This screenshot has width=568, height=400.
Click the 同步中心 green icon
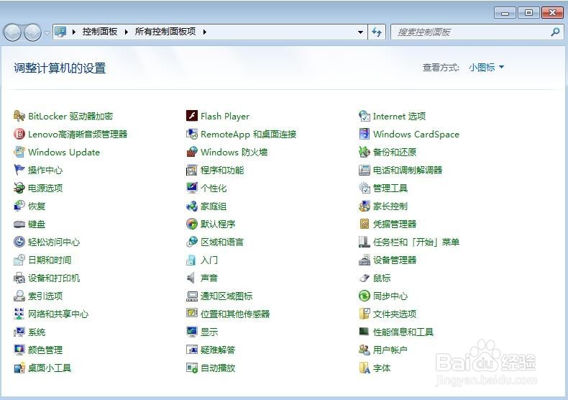(x=364, y=296)
